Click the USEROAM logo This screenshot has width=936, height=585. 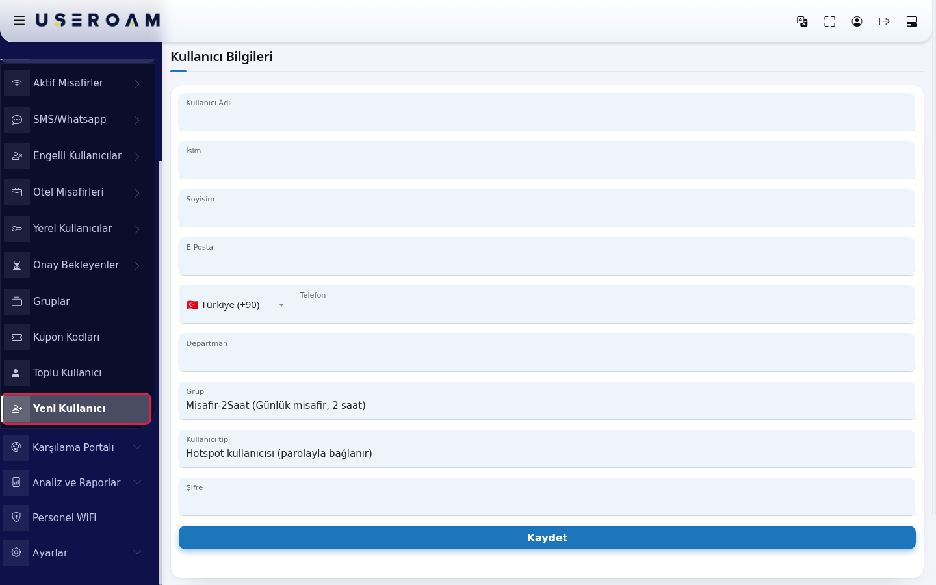pos(98,21)
